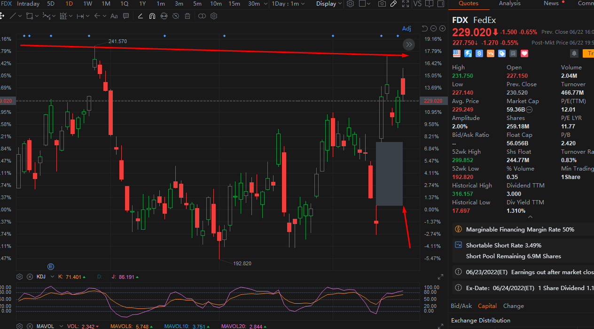Screen dimensions: 594x329
Task: Switch to the Analysis tab
Action: (x=510, y=3)
